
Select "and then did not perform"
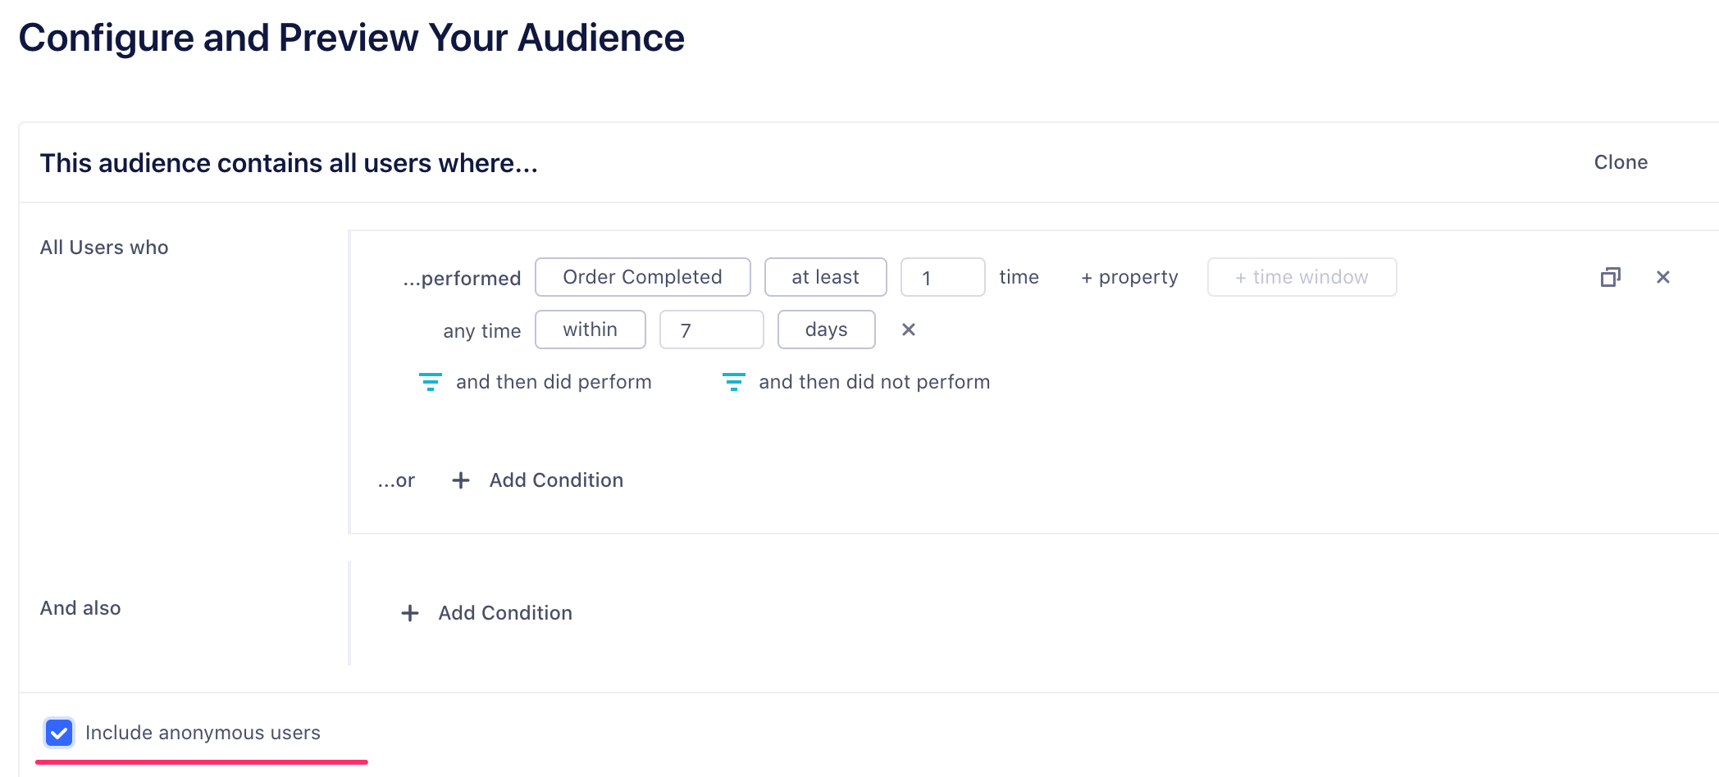point(874,381)
